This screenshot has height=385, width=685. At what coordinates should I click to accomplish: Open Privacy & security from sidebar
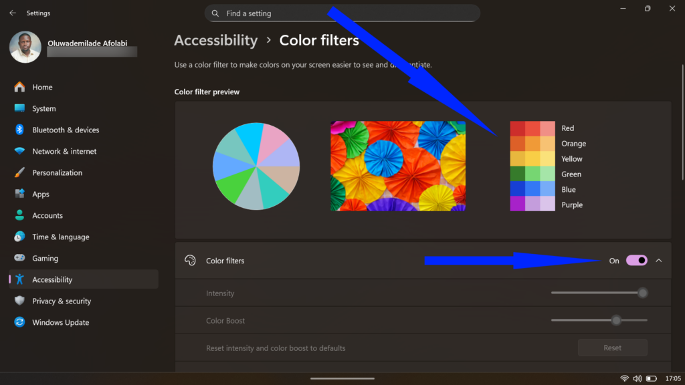[62, 301]
